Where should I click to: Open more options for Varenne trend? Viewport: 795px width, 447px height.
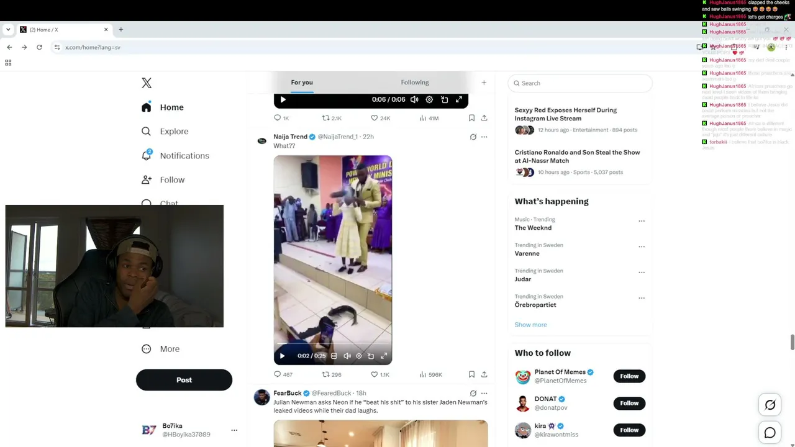[642, 246]
